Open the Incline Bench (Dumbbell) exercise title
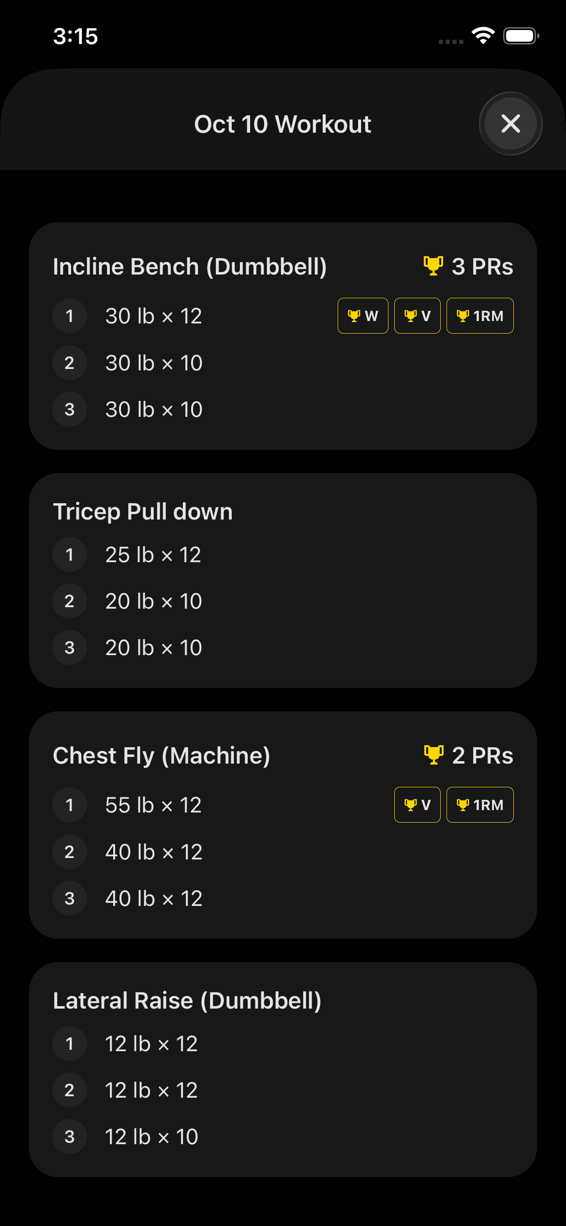Image resolution: width=566 pixels, height=1226 pixels. coord(190,267)
